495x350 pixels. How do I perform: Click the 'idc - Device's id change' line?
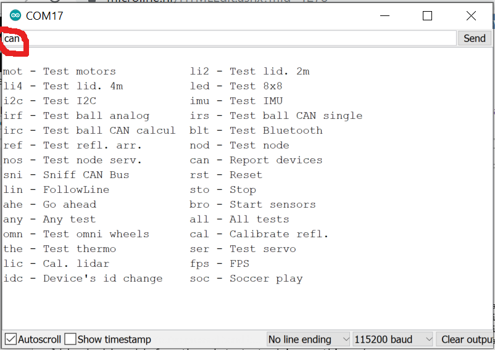[83, 279]
